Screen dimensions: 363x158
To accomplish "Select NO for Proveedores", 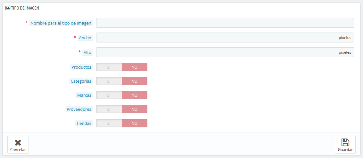I will click(135, 109).
